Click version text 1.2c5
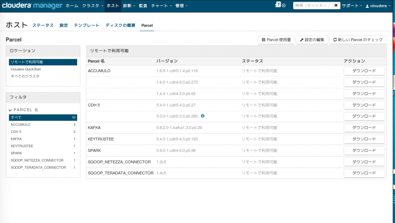Image resolution: width=395 pixels, height=223 pixels. click(x=161, y=162)
